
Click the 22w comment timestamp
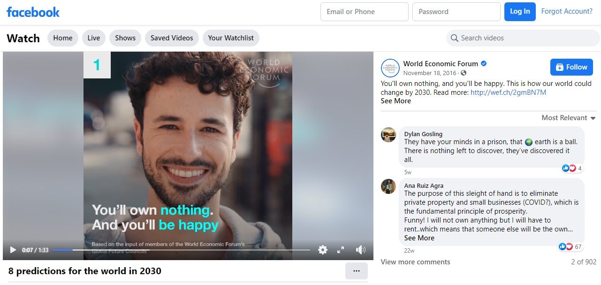tap(409, 251)
